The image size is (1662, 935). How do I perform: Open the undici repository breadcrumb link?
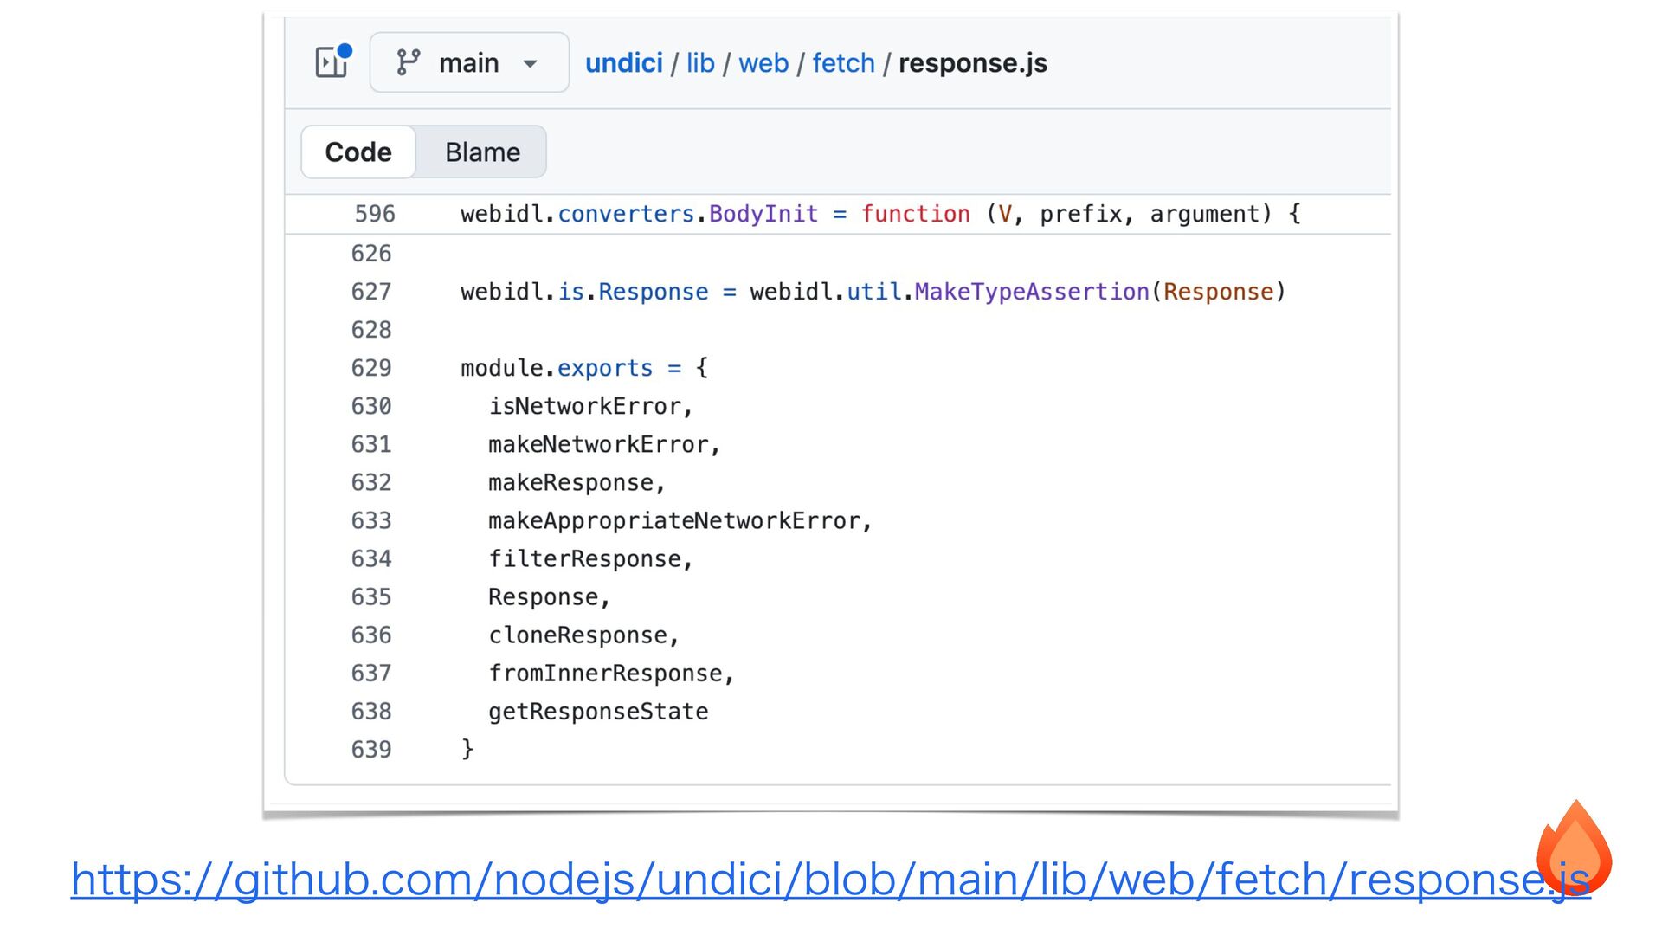tap(623, 63)
